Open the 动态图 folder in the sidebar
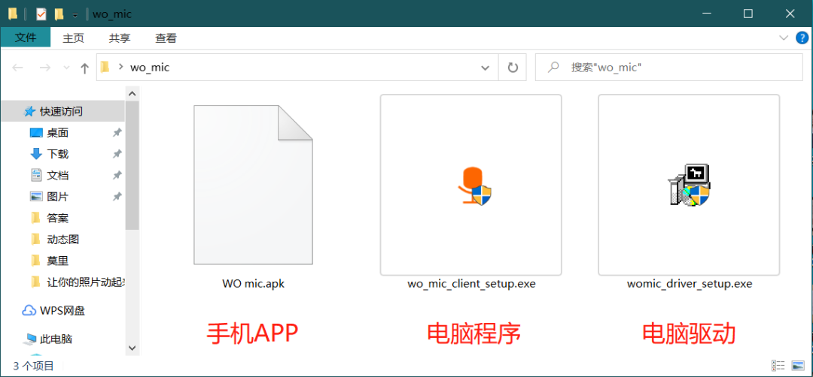 click(62, 240)
